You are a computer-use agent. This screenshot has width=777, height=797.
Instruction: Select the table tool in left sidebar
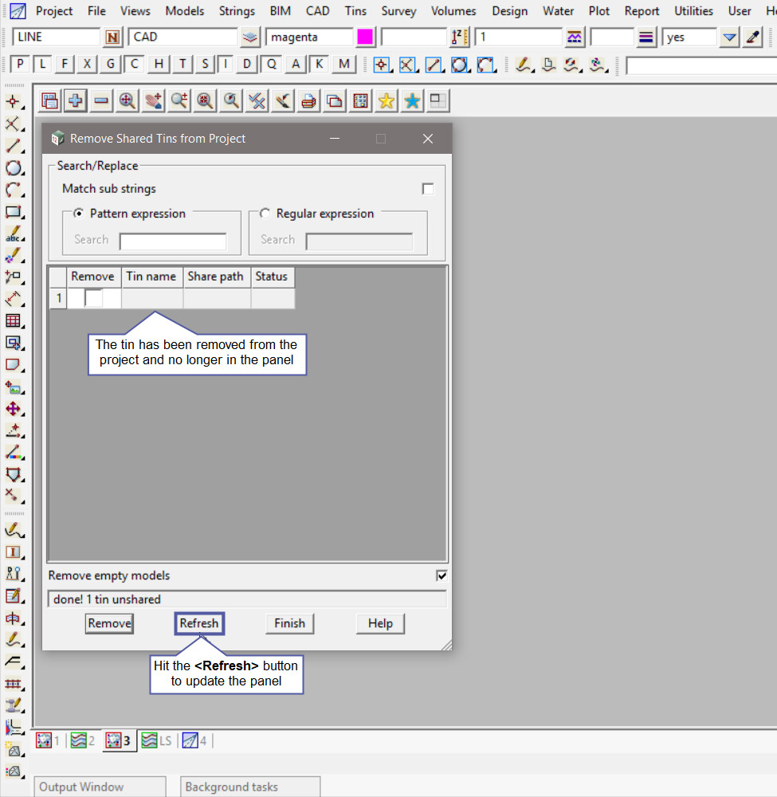point(14,320)
